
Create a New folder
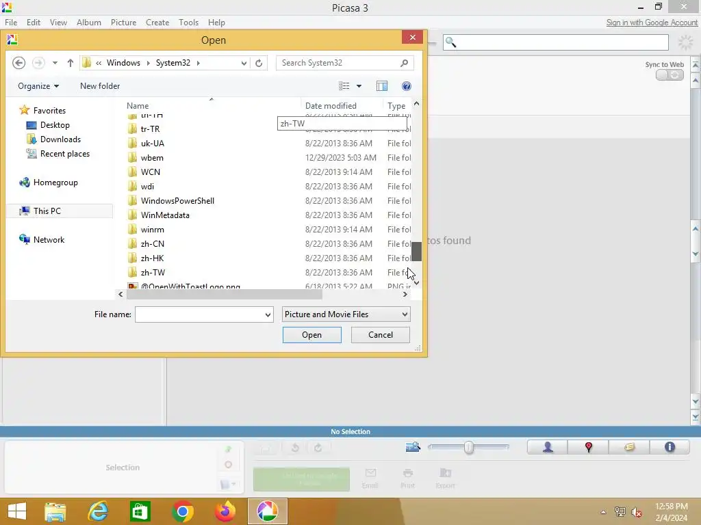[100, 85]
